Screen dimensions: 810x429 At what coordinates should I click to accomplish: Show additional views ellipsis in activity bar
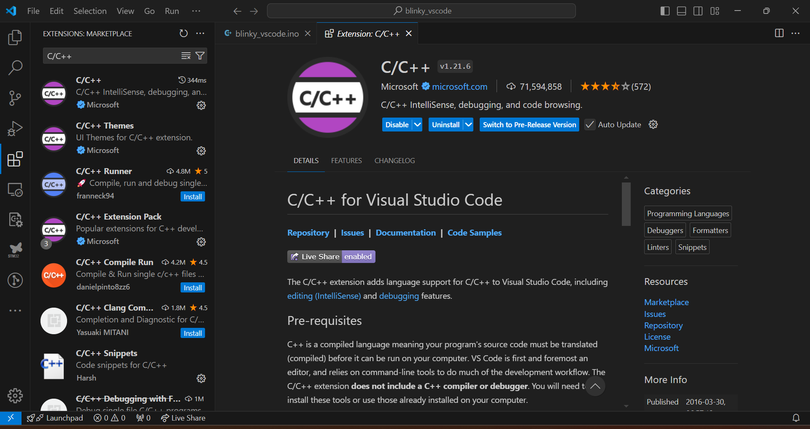tap(15, 311)
